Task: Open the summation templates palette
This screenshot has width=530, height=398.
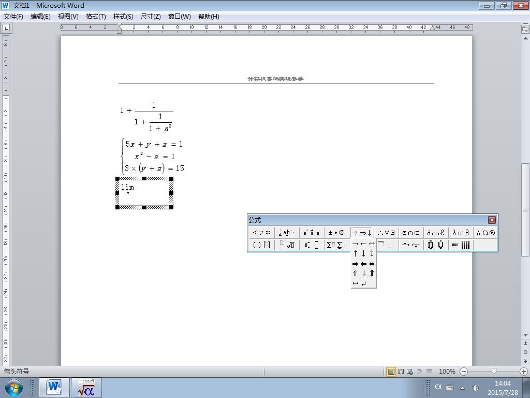Action: pyautogui.click(x=336, y=245)
